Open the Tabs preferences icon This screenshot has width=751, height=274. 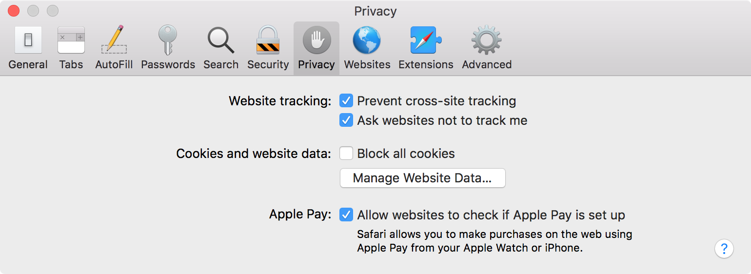[71, 40]
